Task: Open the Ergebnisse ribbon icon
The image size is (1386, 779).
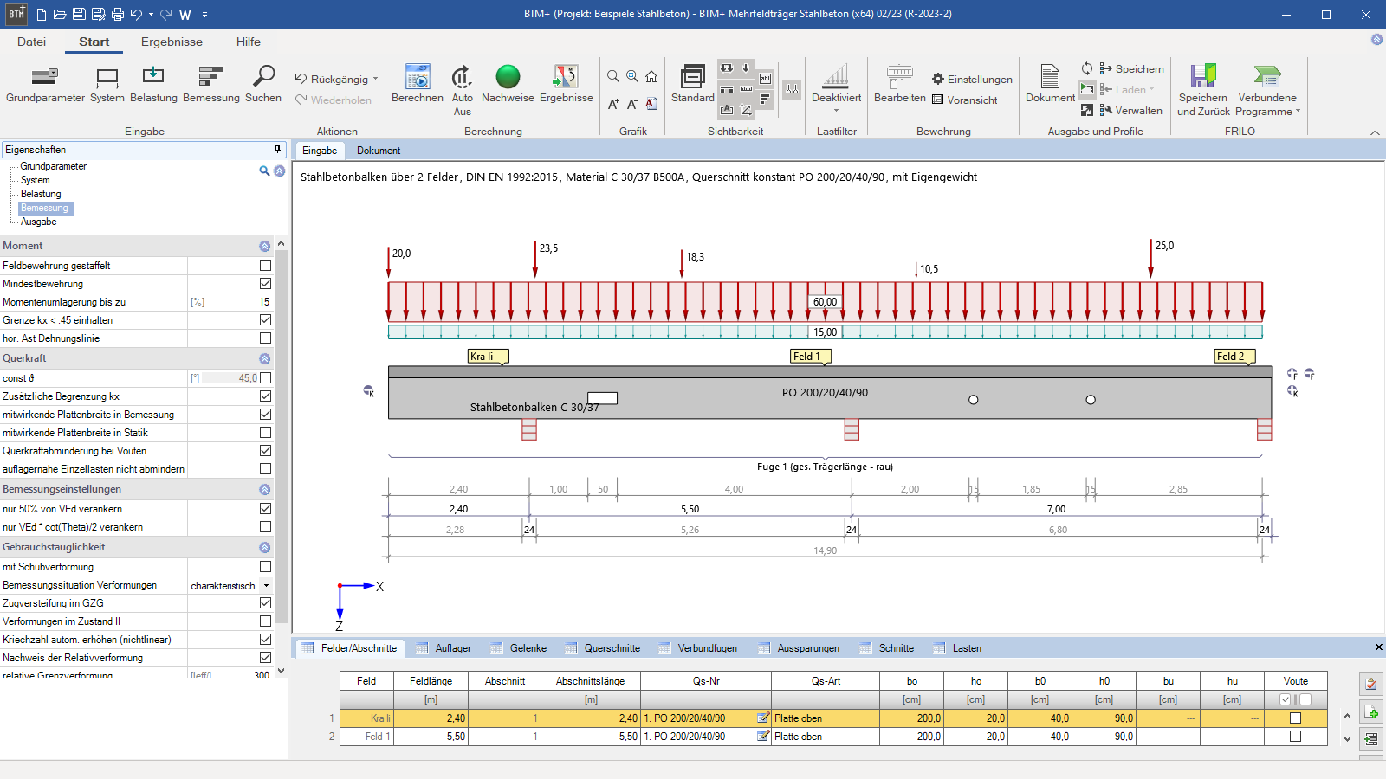Action: tap(567, 84)
